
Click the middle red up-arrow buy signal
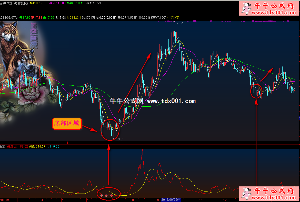(106, 196)
